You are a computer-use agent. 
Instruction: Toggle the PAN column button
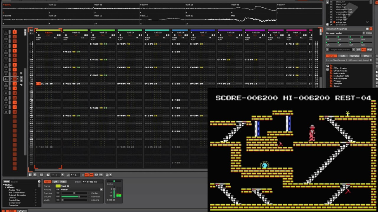click(92, 175)
